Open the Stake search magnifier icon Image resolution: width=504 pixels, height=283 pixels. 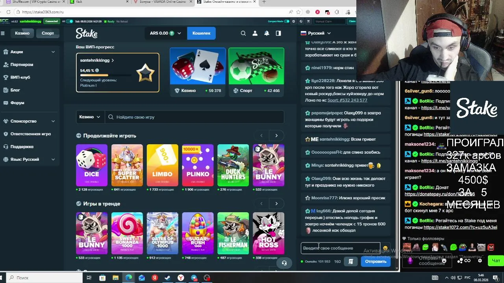243,33
